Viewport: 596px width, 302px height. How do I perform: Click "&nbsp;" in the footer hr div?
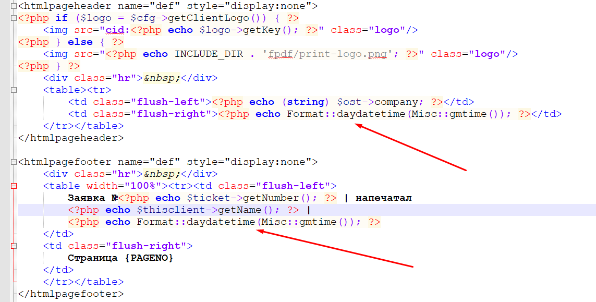pos(162,174)
